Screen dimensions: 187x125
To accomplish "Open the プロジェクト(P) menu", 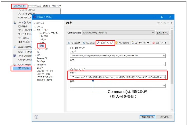I will [19, 6].
